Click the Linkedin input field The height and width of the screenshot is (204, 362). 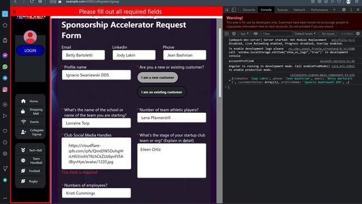click(134, 55)
